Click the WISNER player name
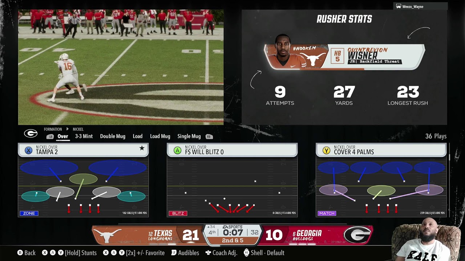 [363, 56]
